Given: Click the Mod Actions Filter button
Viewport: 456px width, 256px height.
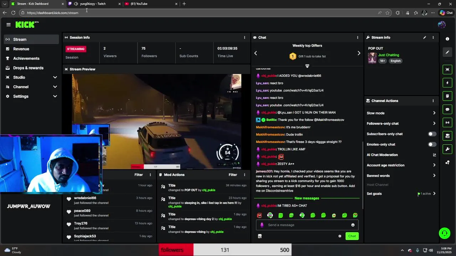Looking at the screenshot, I should (233, 175).
